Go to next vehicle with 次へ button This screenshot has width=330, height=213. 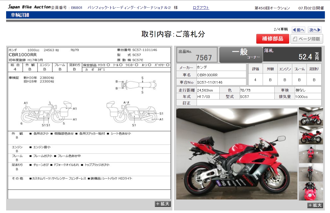click(314, 30)
